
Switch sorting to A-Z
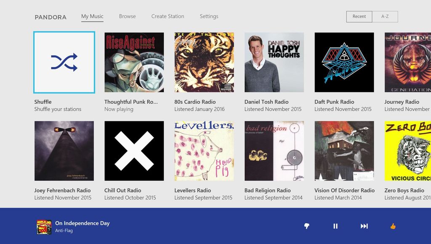(x=386, y=16)
